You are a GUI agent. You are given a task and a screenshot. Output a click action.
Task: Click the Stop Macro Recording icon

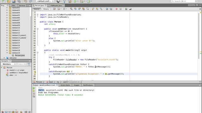(121, 9)
